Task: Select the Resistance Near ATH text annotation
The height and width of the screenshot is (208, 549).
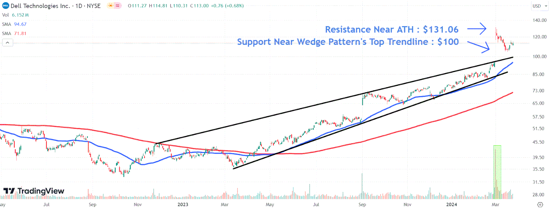Action: point(392,29)
